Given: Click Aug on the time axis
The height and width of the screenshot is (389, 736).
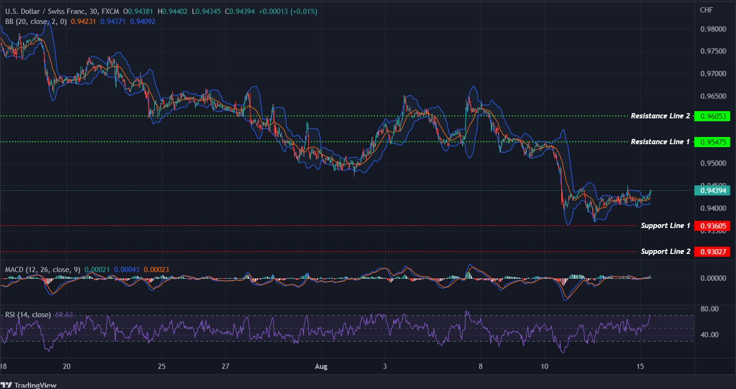Looking at the screenshot, I should [x=321, y=366].
